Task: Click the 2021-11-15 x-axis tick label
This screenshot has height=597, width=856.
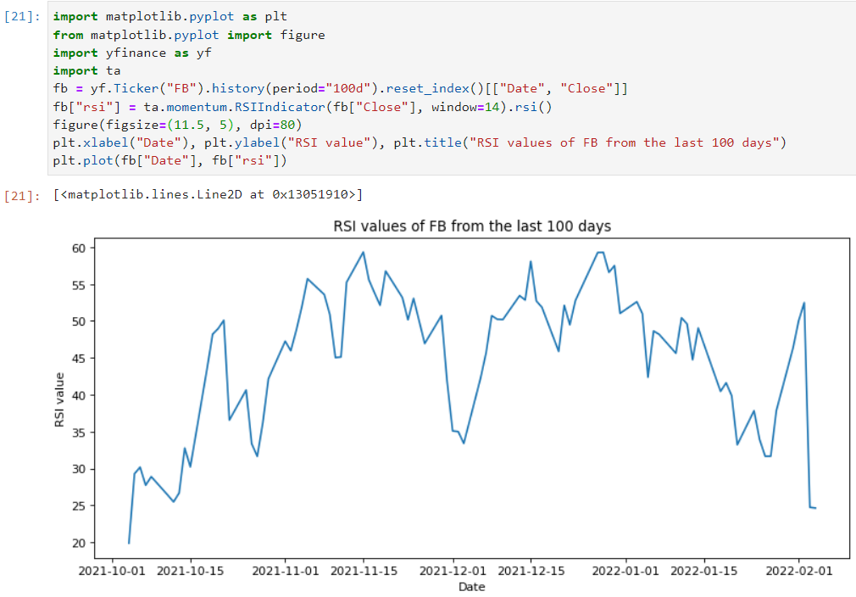Action: [364, 571]
